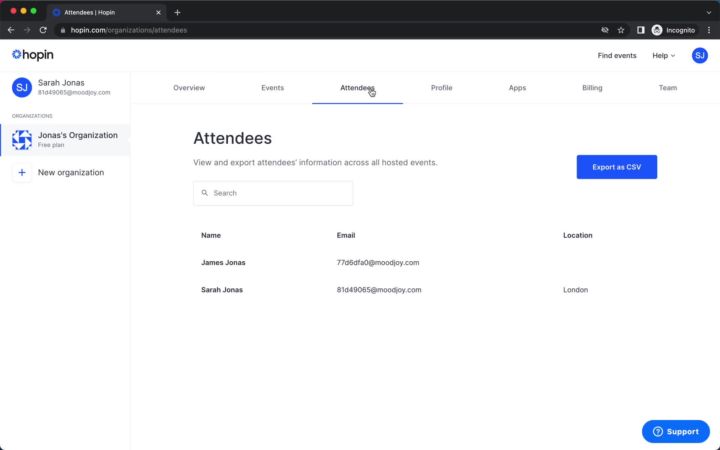Switch to the Profile tab

[x=442, y=88]
